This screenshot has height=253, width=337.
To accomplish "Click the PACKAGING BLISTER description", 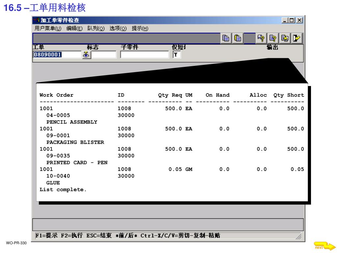I will click(75, 142).
